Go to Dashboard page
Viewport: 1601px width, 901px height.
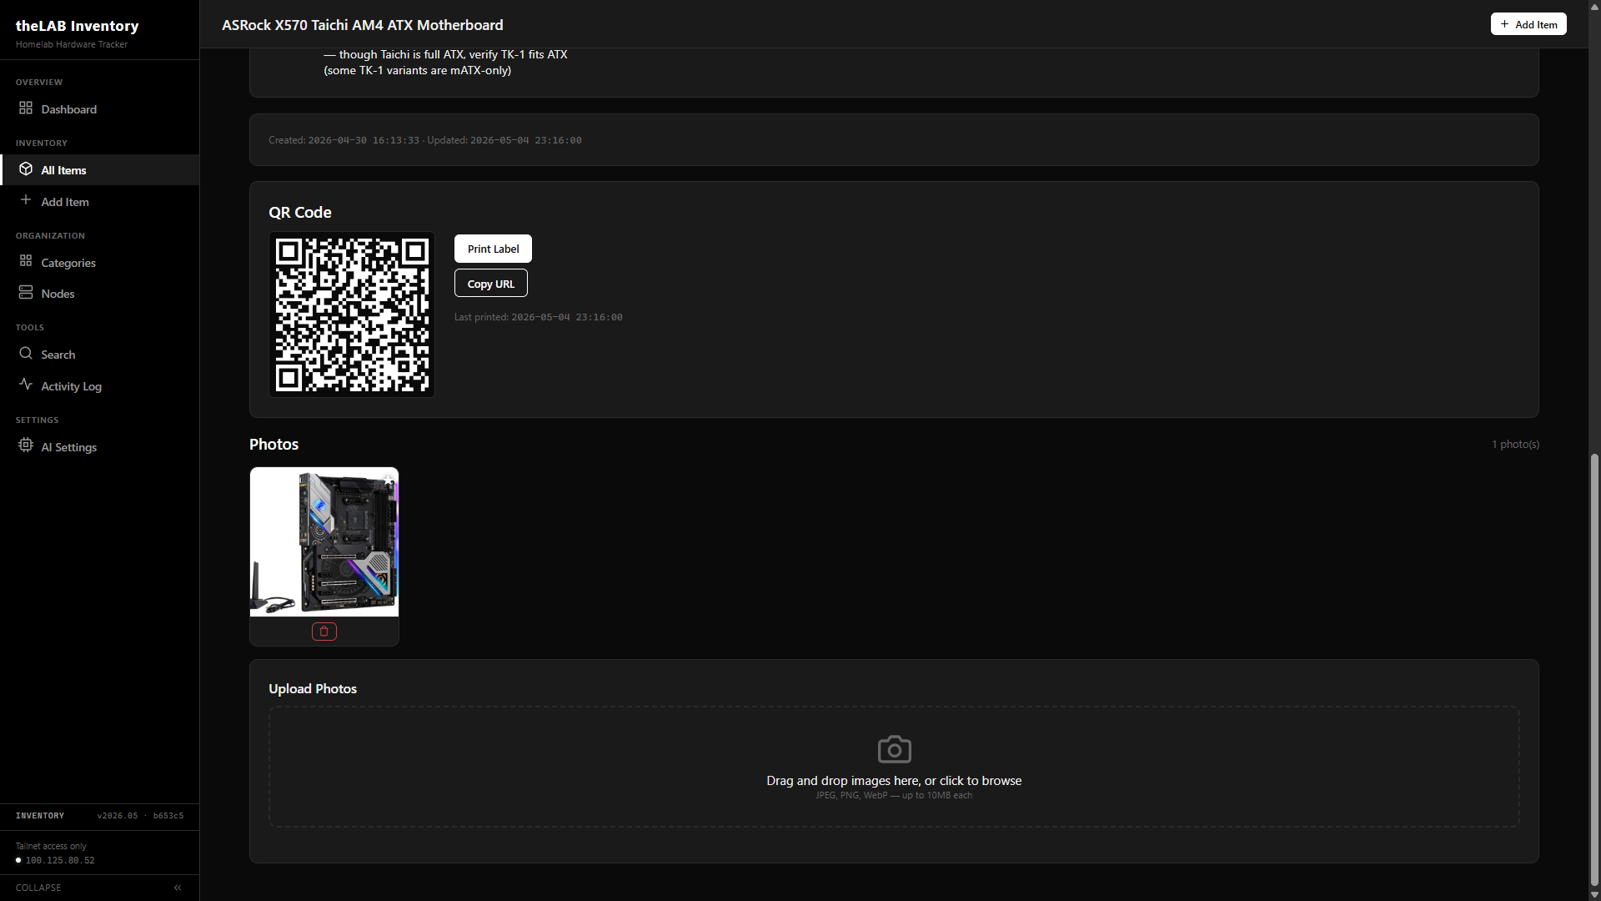pyautogui.click(x=99, y=109)
